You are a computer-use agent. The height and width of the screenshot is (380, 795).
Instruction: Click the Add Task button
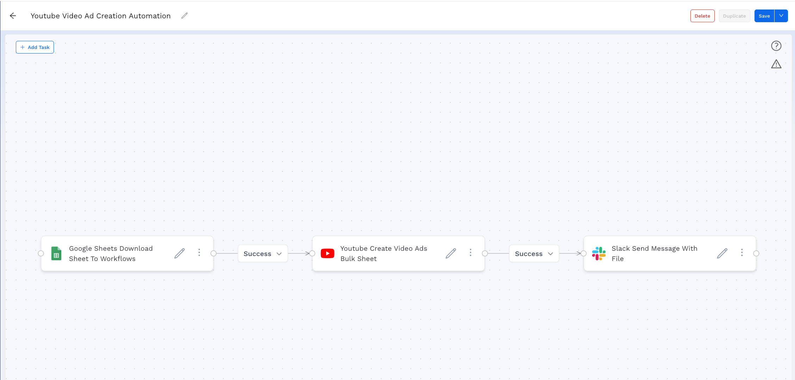[35, 47]
